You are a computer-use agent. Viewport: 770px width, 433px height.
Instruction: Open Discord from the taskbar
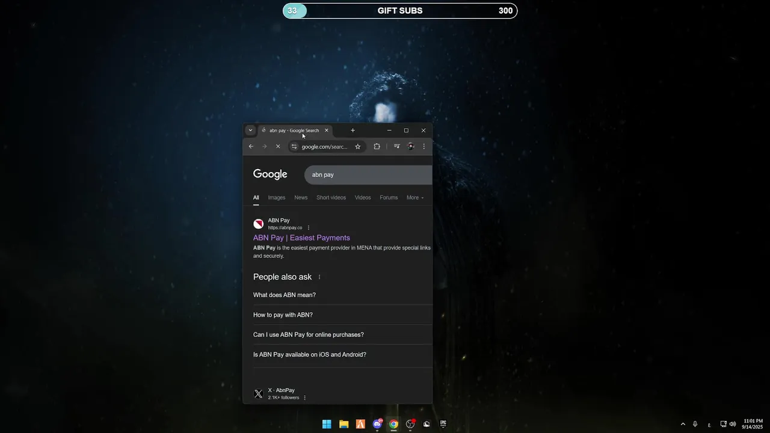[x=377, y=424]
